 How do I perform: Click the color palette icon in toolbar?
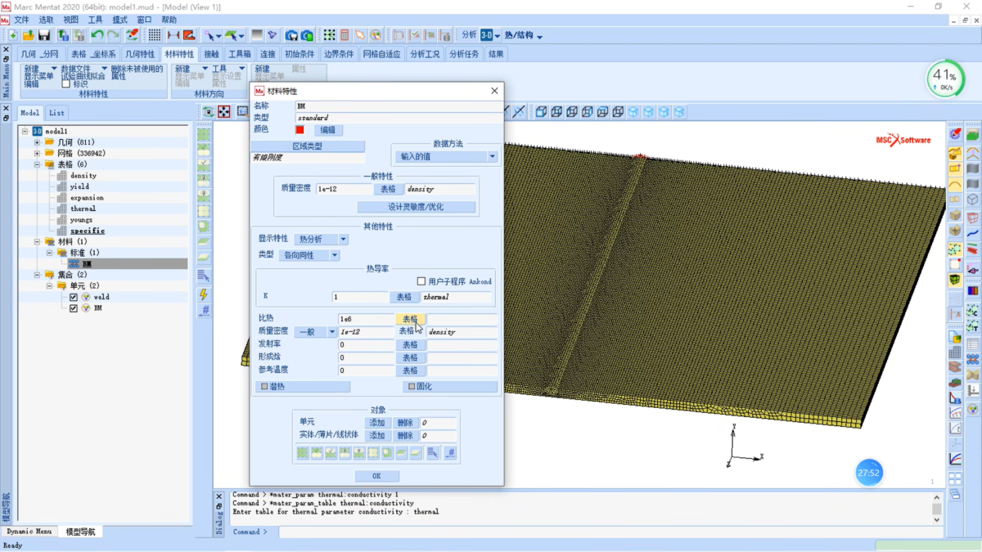pyautogui.click(x=376, y=35)
